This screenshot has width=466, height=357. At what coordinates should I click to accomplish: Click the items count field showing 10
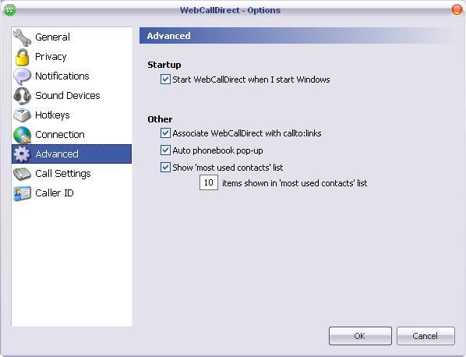click(209, 182)
